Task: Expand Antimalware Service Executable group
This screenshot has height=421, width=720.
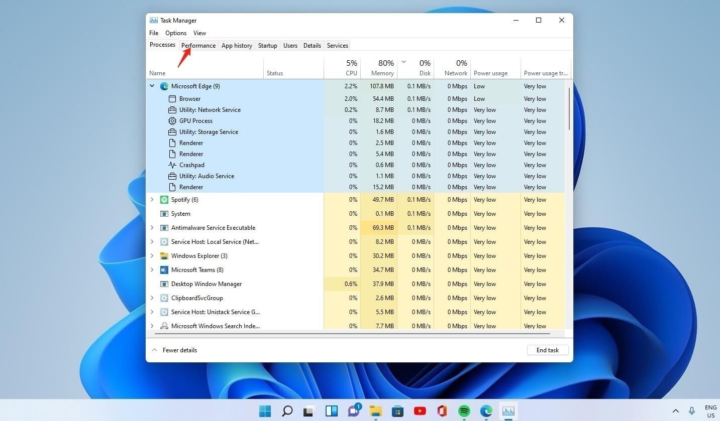Action: point(152,228)
